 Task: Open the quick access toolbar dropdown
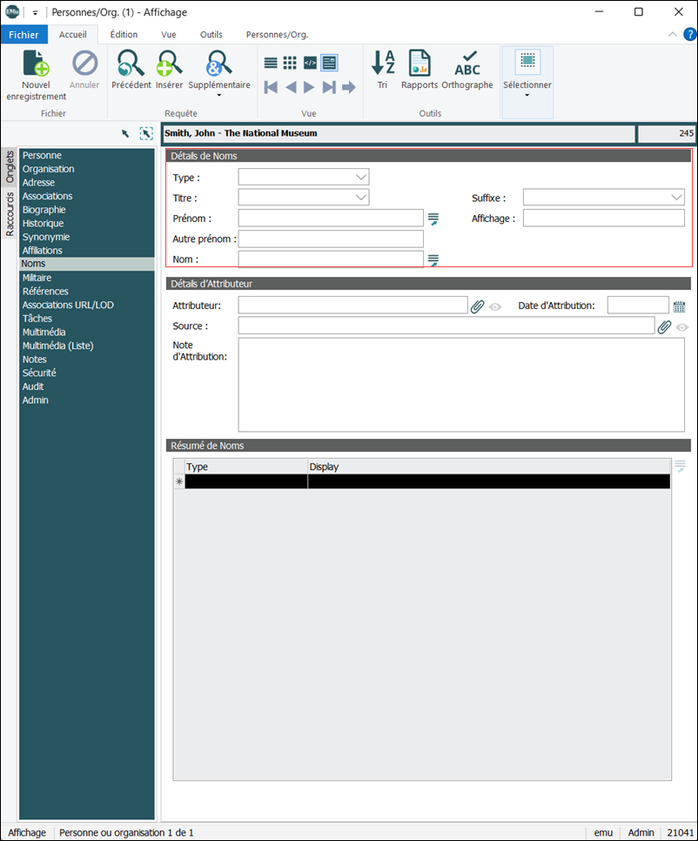[35, 12]
